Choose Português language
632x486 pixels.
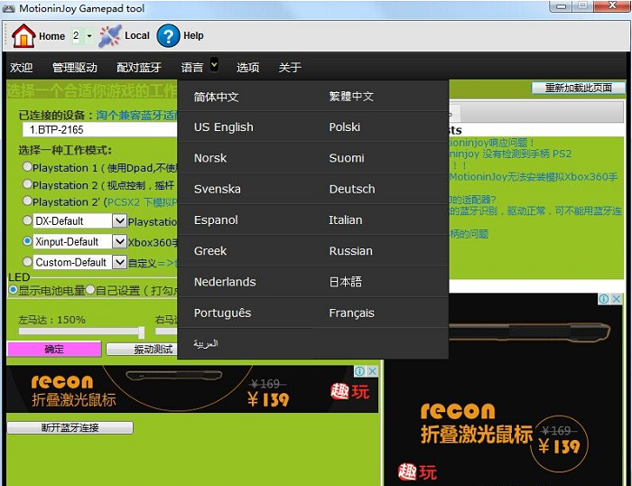coord(222,313)
